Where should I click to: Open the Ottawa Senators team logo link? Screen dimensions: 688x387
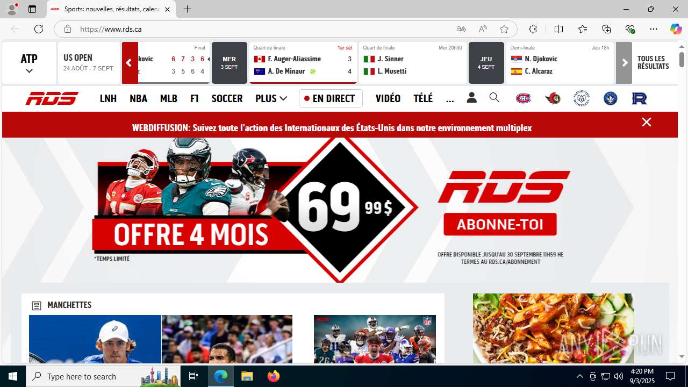pos(553,98)
